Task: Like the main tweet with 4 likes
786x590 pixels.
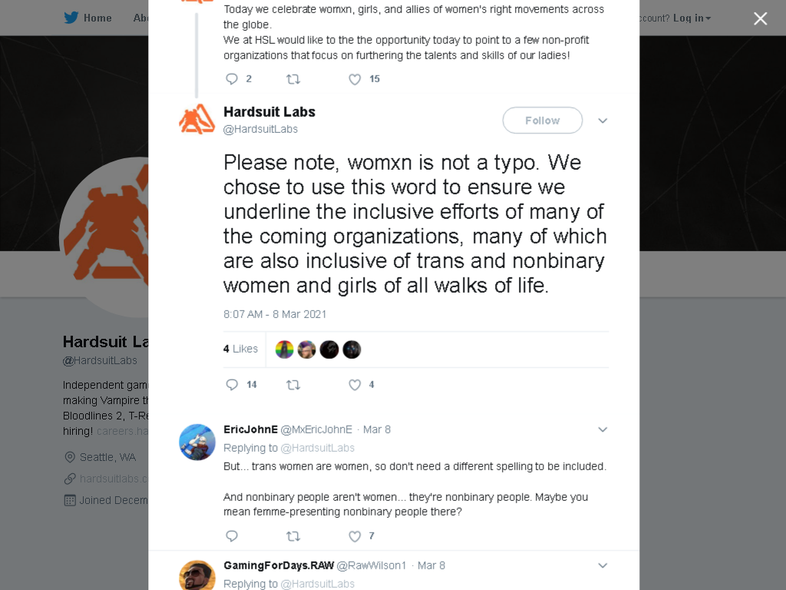Action: pyautogui.click(x=355, y=385)
